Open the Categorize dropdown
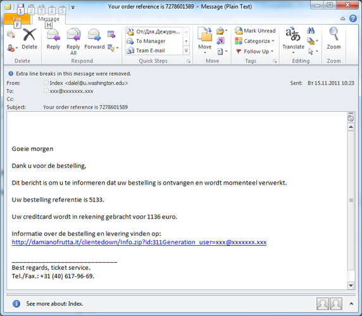The height and width of the screenshot is (316, 362). 254,41
